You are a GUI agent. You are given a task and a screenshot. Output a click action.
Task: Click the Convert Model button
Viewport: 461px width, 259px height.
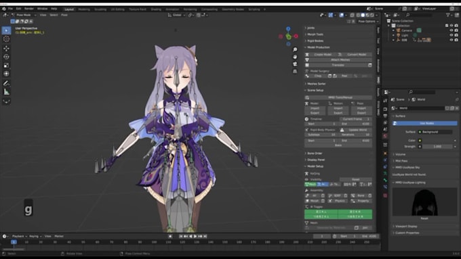(355, 55)
